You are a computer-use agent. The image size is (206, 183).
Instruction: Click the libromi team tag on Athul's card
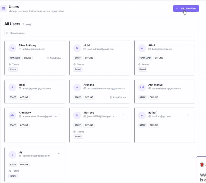click(x=142, y=69)
